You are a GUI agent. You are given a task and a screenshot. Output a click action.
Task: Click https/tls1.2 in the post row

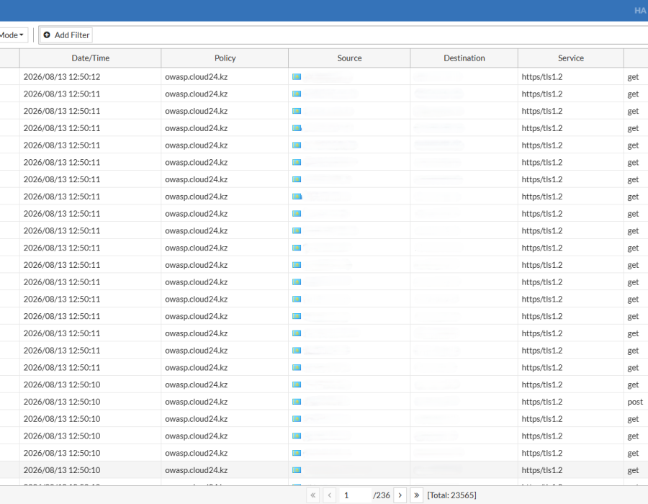tap(541, 402)
